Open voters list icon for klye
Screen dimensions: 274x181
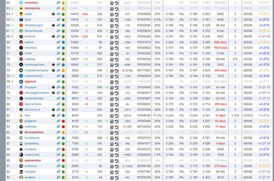click(112, 116)
